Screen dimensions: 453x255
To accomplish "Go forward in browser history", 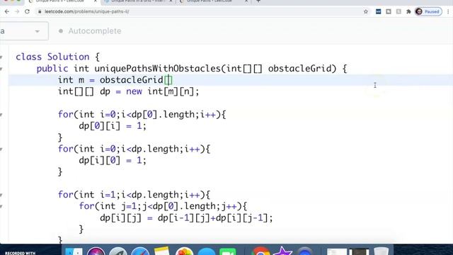I will pos(17,11).
